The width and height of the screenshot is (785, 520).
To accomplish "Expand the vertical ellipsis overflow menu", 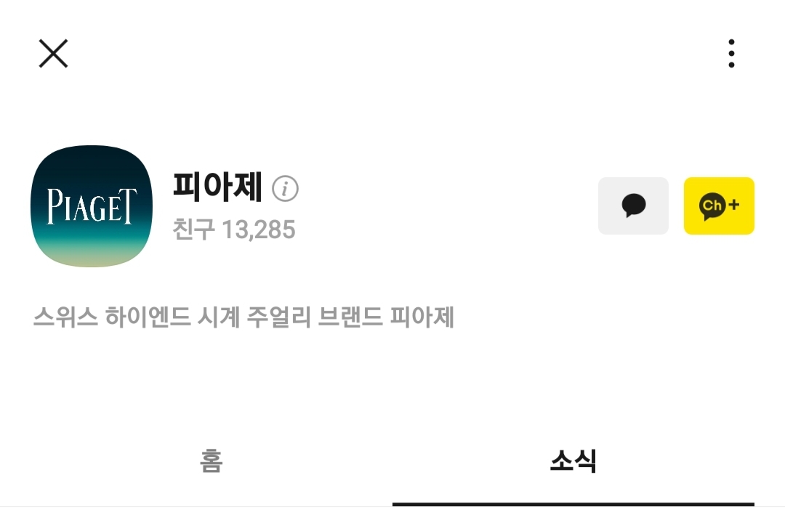I will click(731, 54).
